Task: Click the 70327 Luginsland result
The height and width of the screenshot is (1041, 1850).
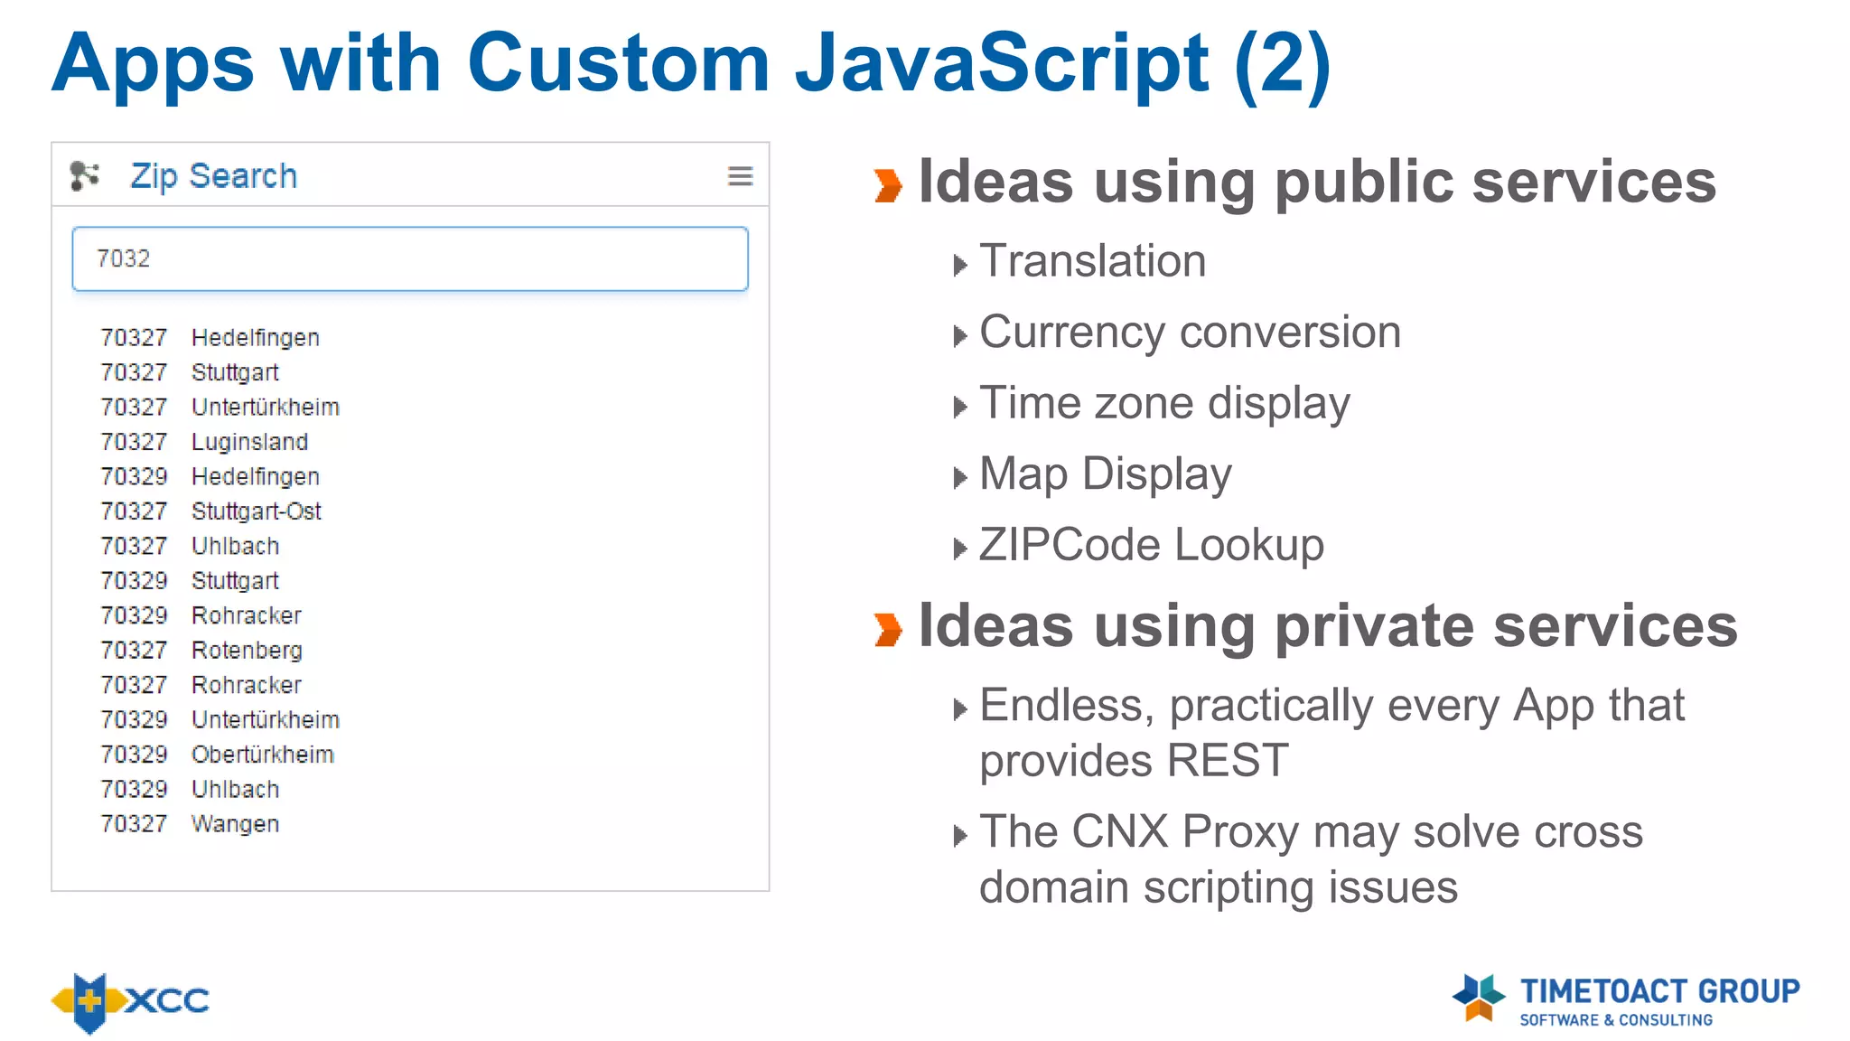Action: point(204,442)
